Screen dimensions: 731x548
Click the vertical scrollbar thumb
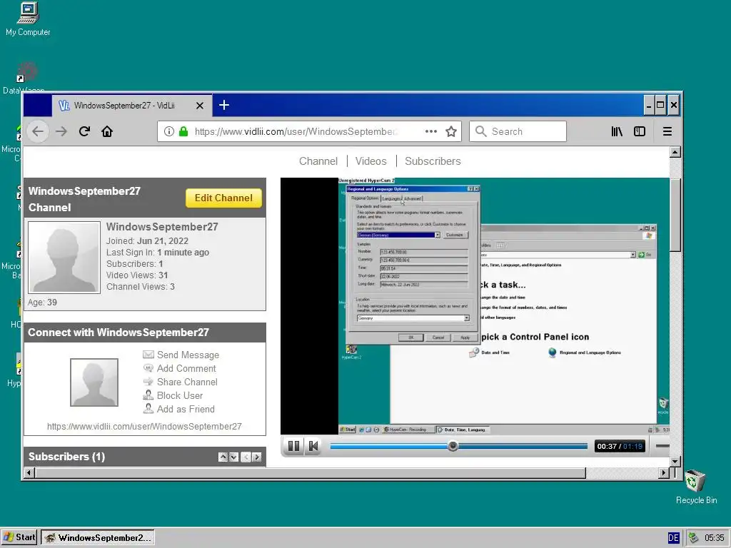coord(675,215)
